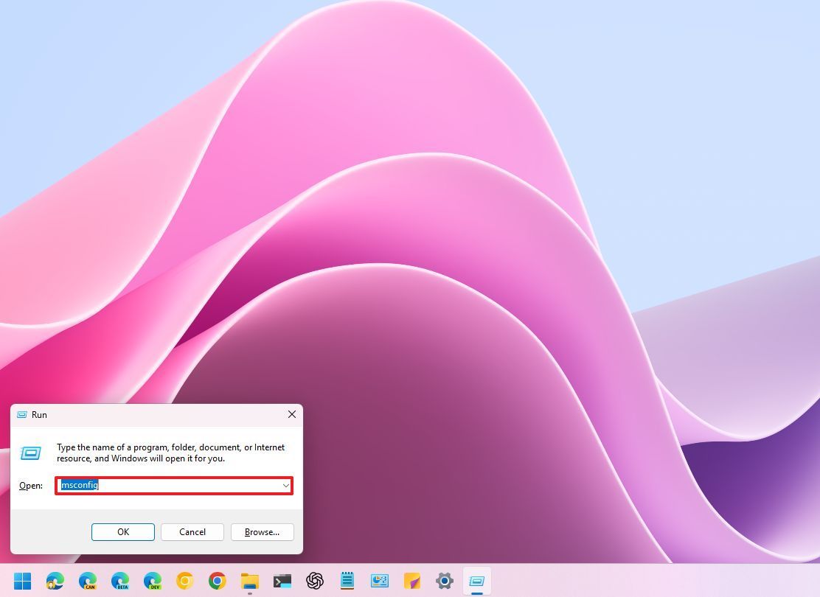The width and height of the screenshot is (820, 597).
Task: Open Sticky Notes from taskbar
Action: click(x=411, y=581)
